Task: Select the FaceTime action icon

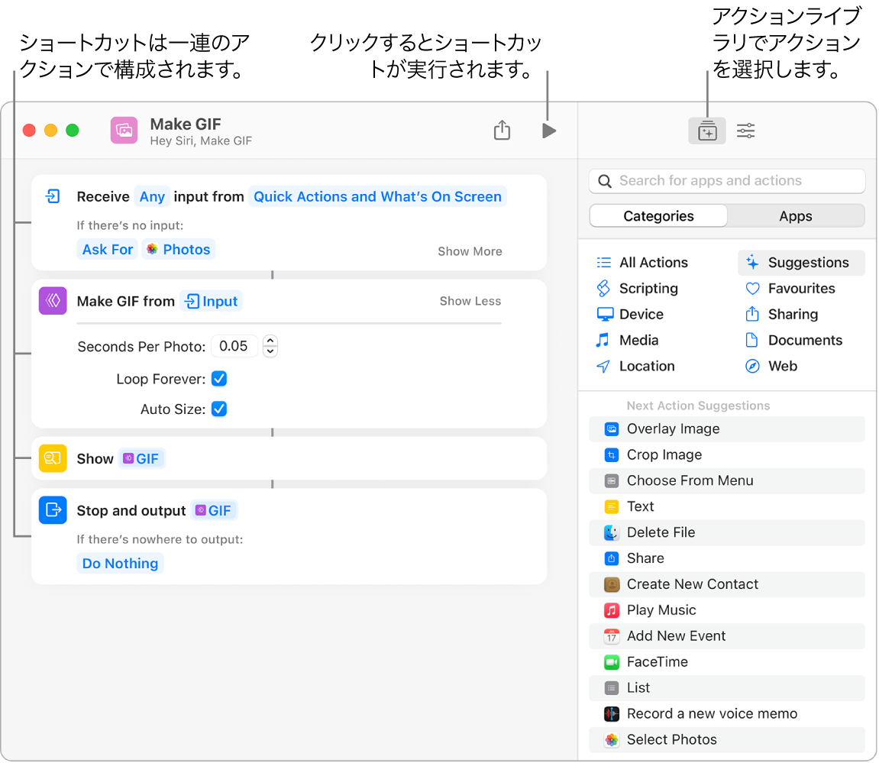Action: pos(611,661)
